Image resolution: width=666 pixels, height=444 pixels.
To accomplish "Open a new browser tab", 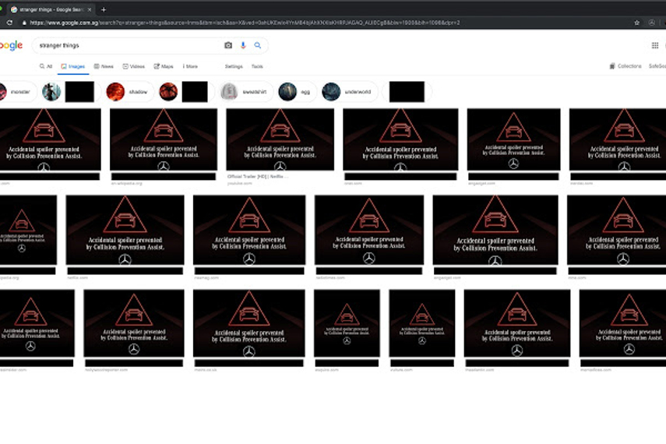I will click(104, 9).
